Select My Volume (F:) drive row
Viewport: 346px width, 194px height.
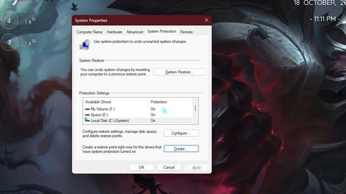tap(138, 109)
